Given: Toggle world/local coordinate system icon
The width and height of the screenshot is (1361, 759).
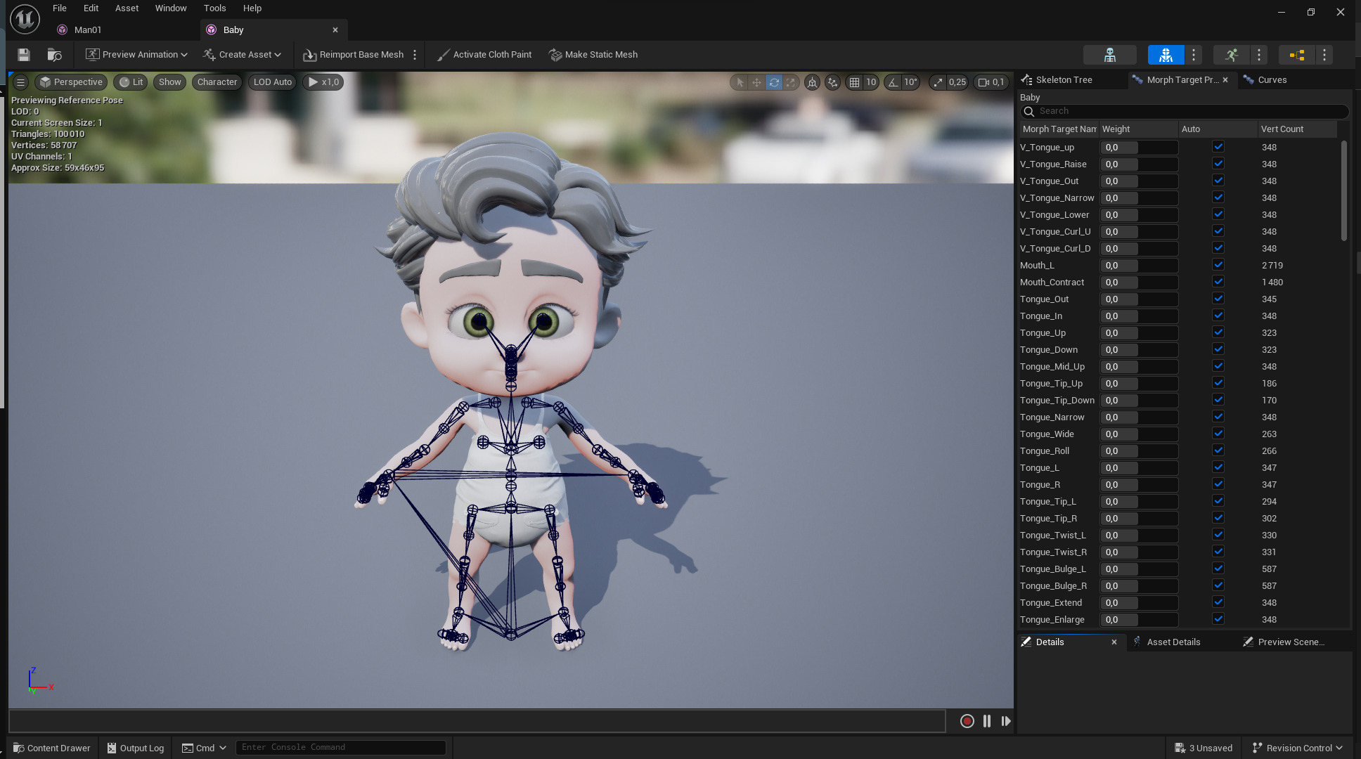Looking at the screenshot, I should coord(812,82).
